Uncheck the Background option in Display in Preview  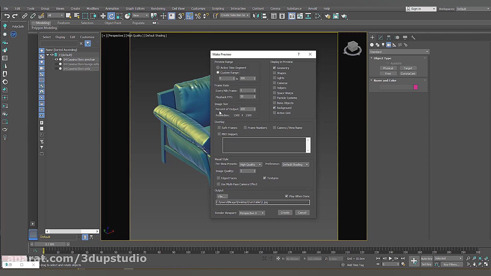274,108
